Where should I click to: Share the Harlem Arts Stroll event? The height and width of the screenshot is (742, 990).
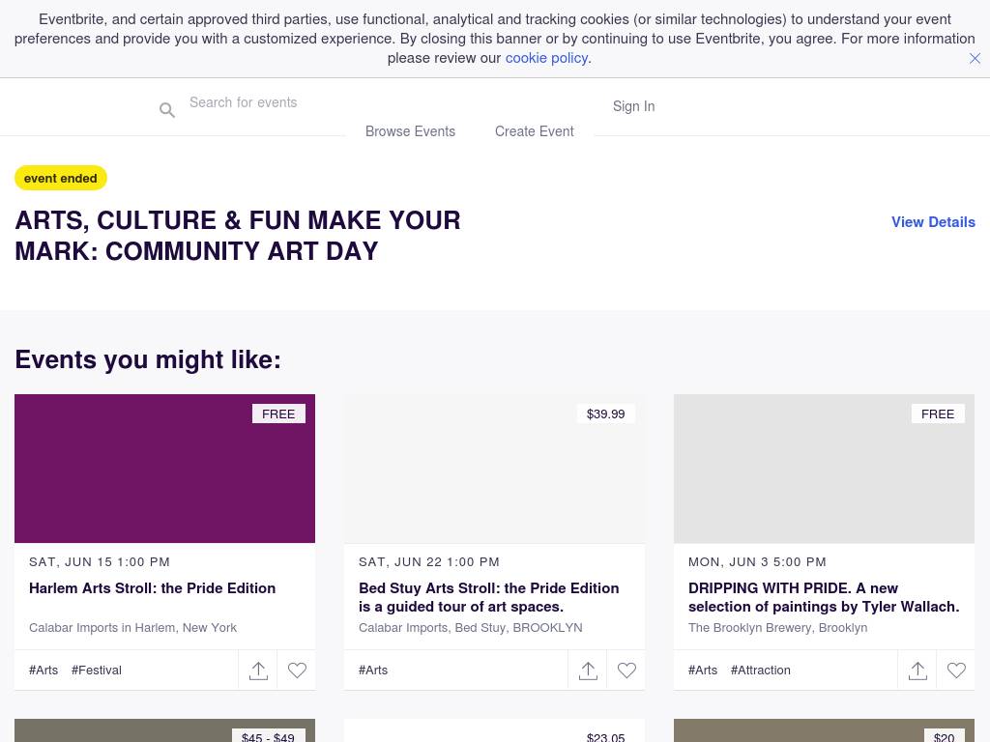click(258, 671)
